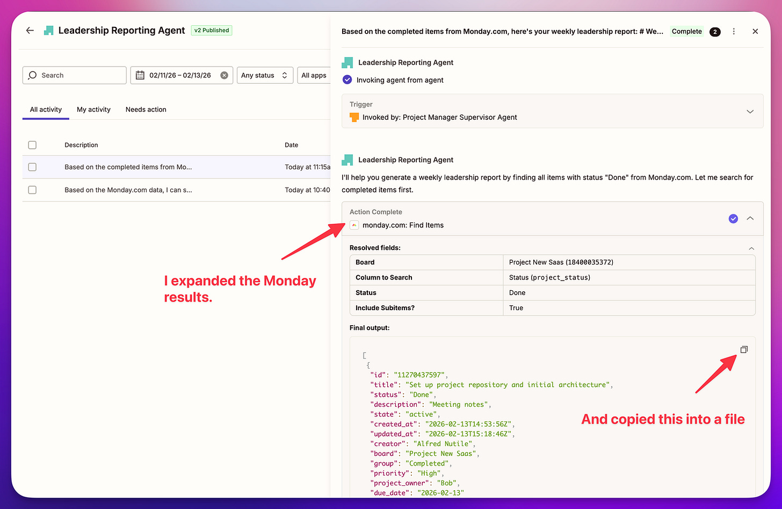Sort by the Date column header
Viewport: 782px width, 509px height.
pyautogui.click(x=291, y=145)
